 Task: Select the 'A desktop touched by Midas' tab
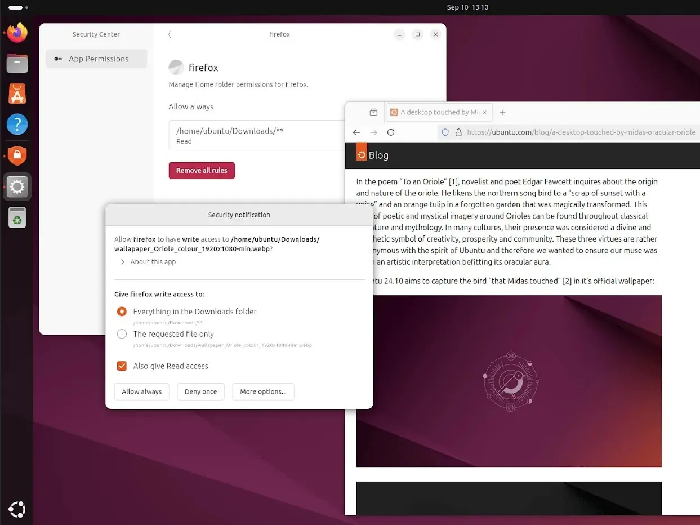click(x=439, y=112)
